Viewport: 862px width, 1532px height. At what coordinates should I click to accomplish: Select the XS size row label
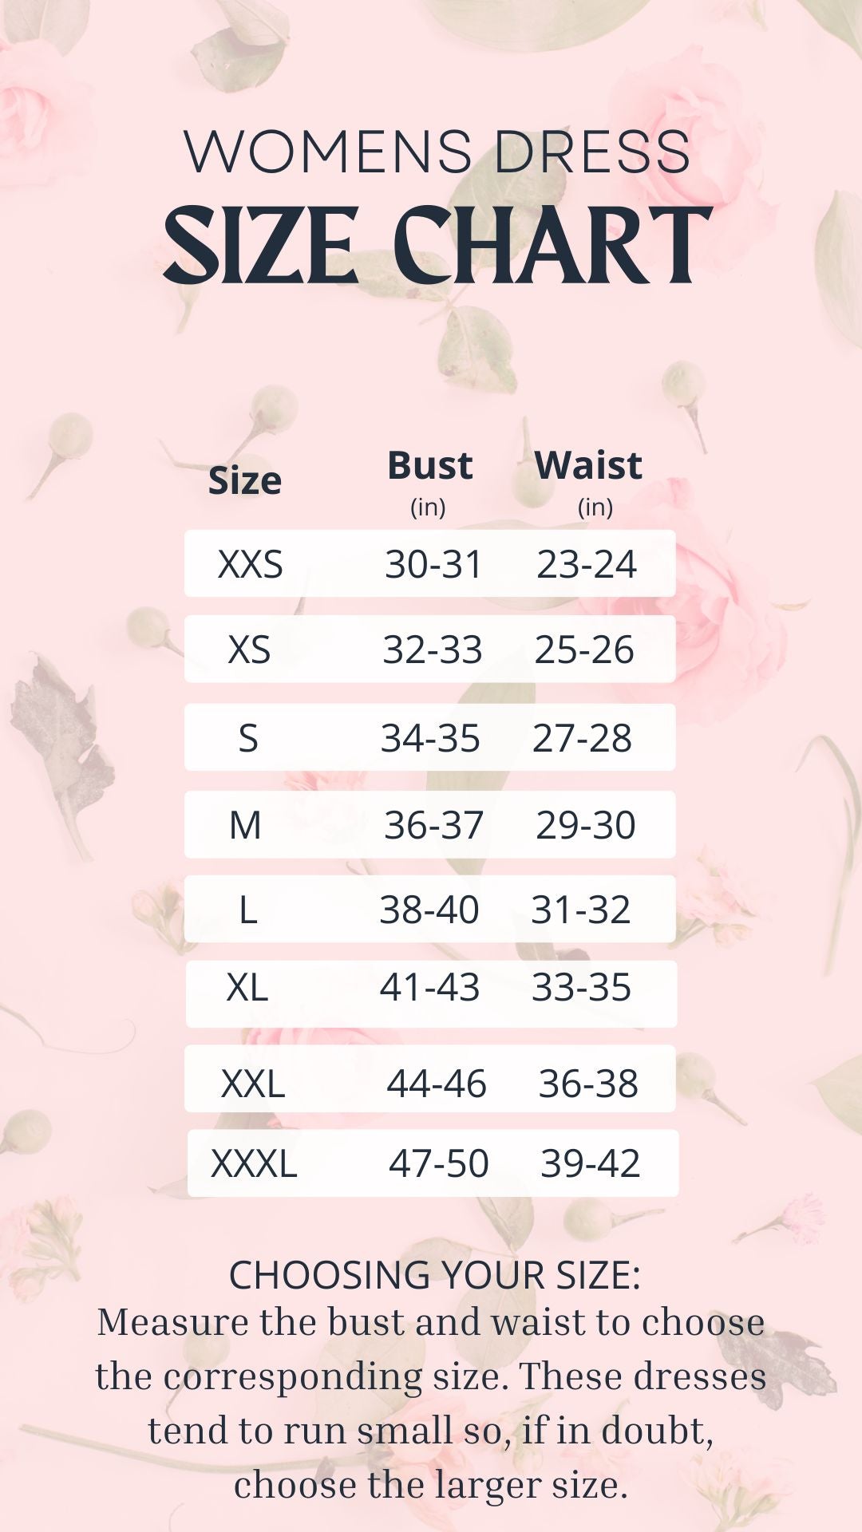click(249, 650)
